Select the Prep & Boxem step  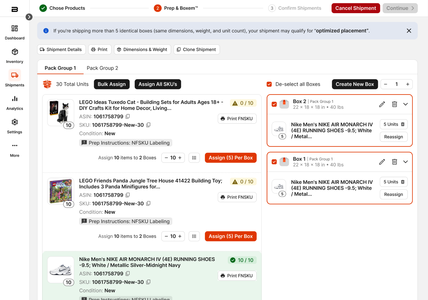176,8
